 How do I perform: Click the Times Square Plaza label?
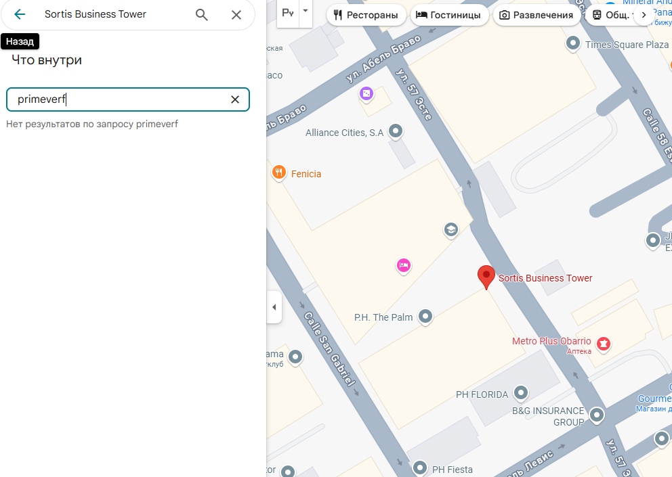tap(627, 45)
